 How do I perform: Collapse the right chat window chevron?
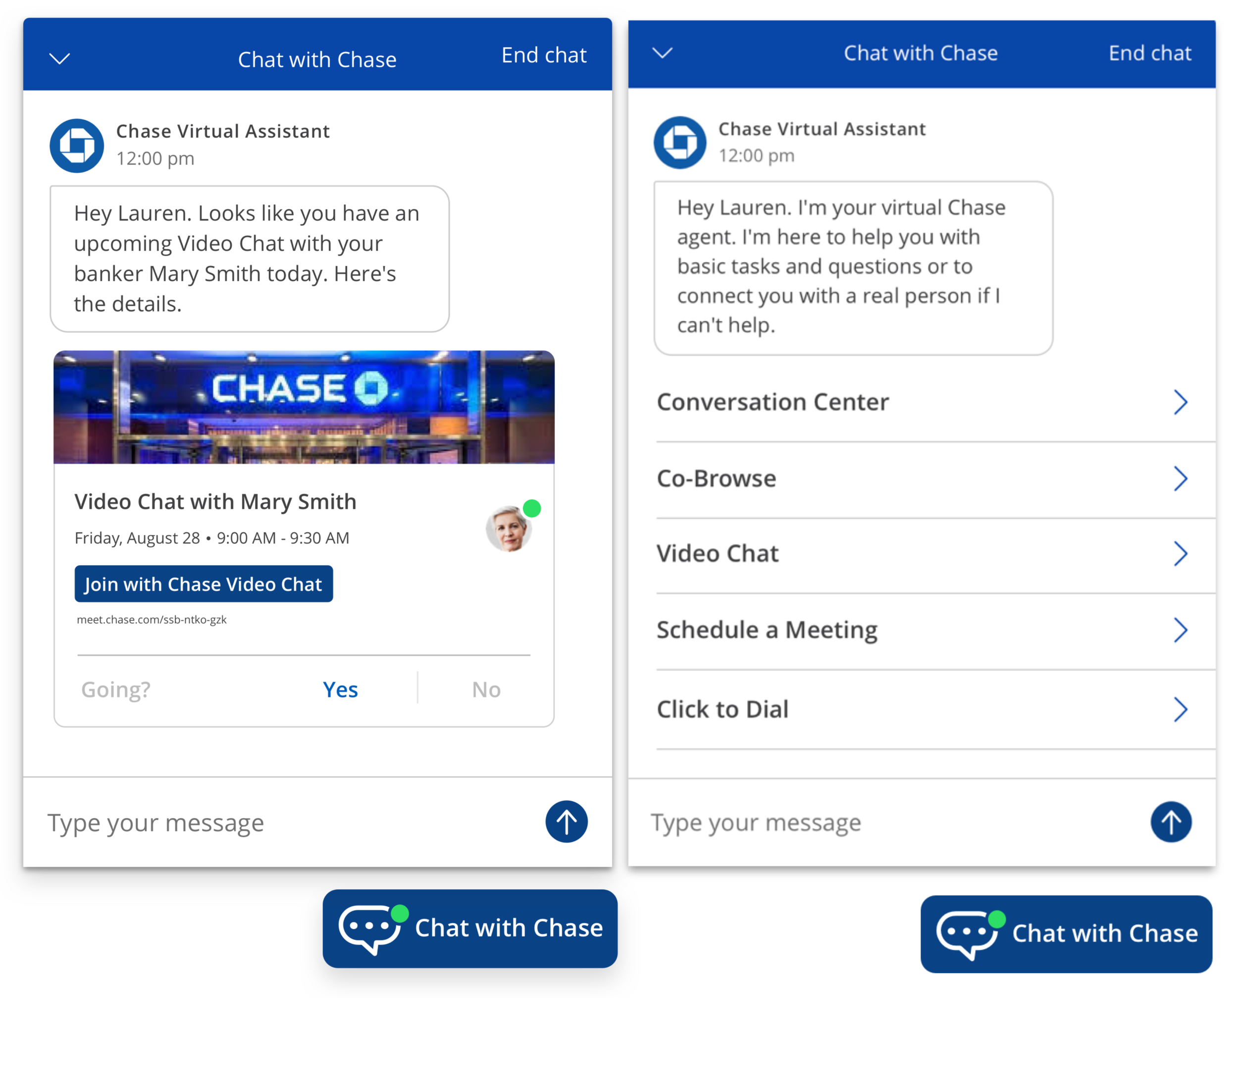coord(662,53)
